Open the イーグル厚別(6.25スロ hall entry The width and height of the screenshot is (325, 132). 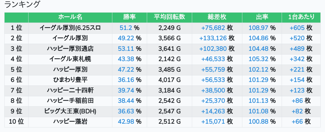pyautogui.click(x=70, y=28)
